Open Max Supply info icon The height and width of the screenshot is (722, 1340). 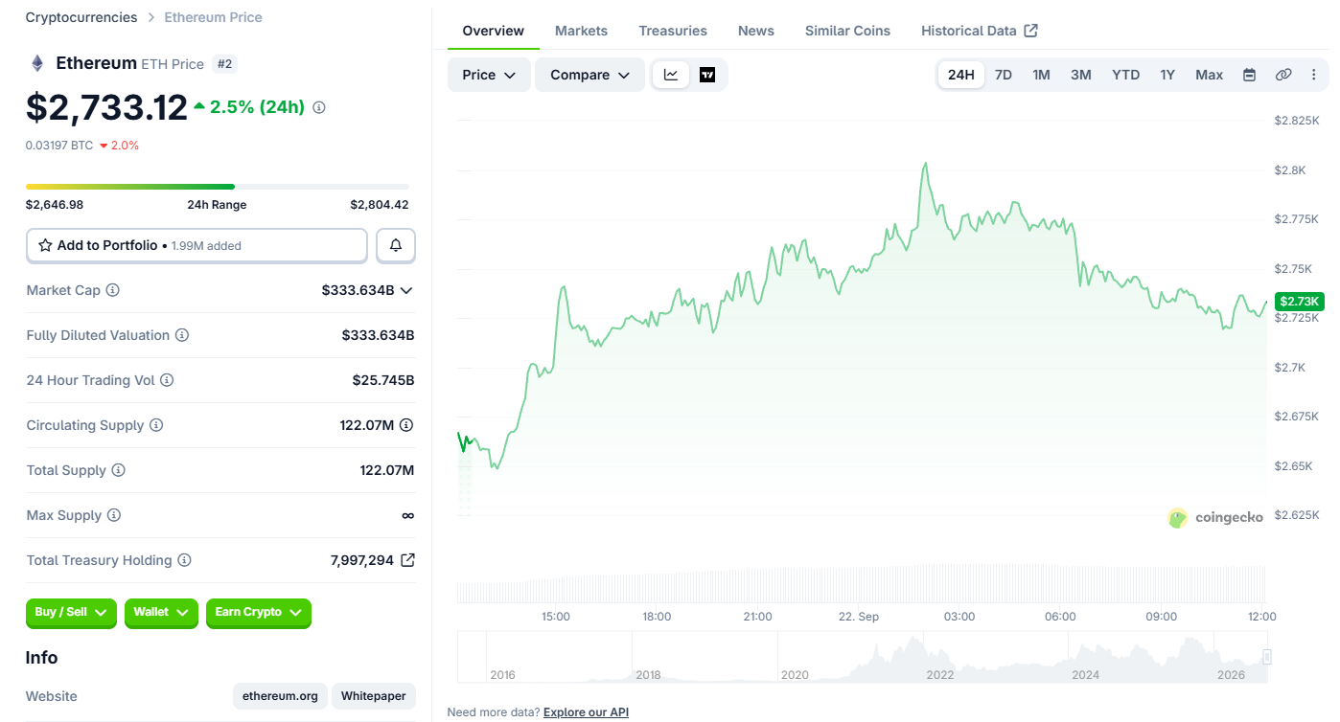[x=114, y=515]
